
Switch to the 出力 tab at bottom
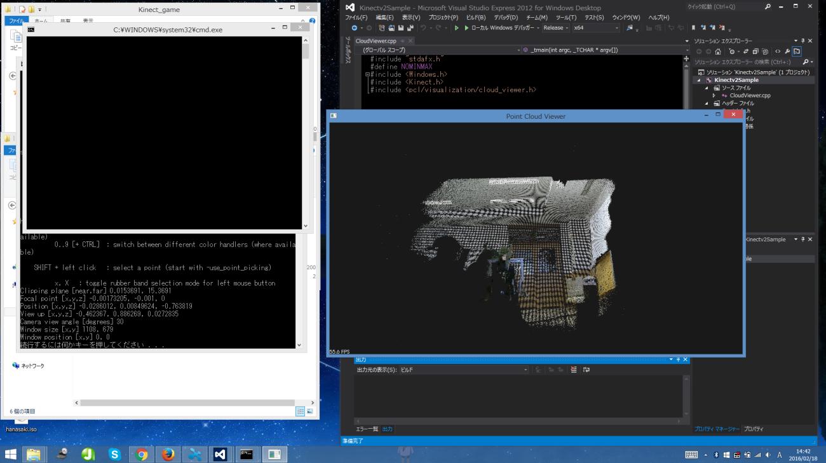387,429
